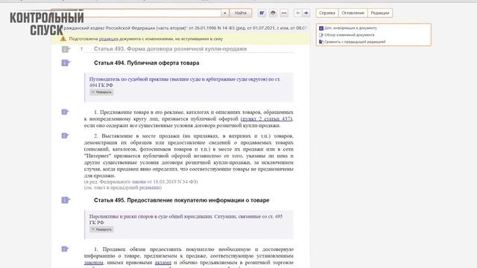Click the note icon beside Статья 494
This screenshot has height=268, width=477.
tap(66, 63)
